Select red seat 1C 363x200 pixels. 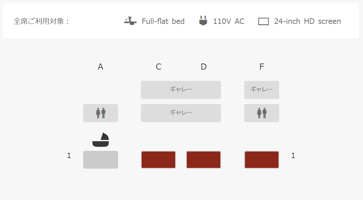(x=158, y=160)
